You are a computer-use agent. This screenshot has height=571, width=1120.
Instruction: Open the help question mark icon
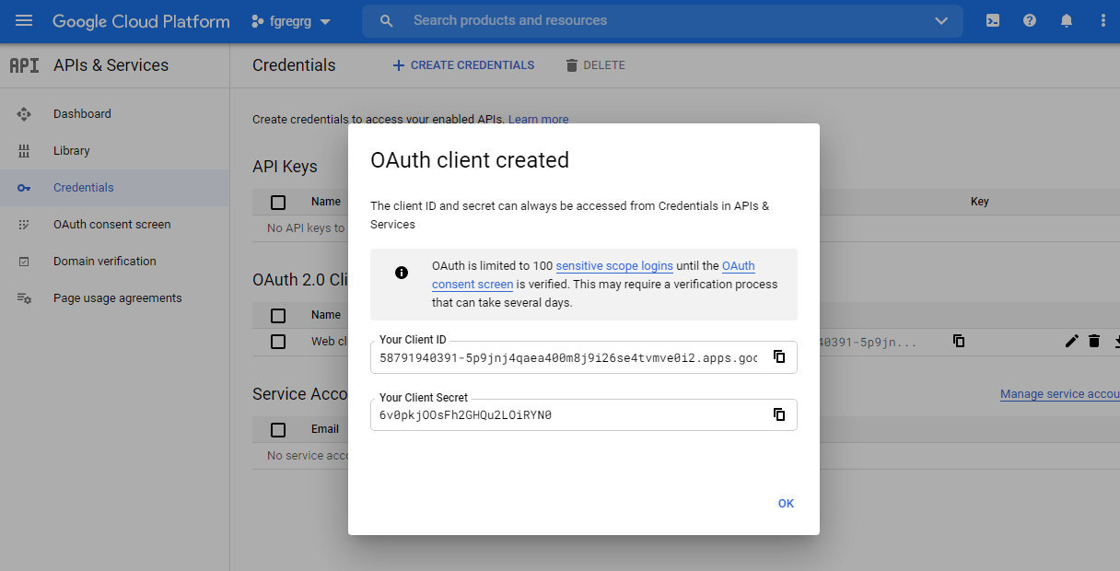(x=1030, y=20)
